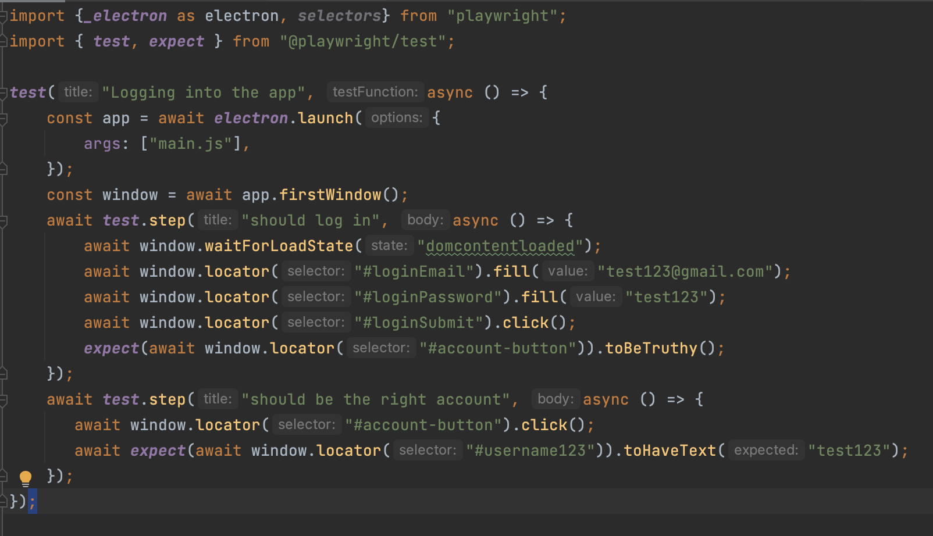Click the selectors import identifier
This screenshot has height=536, width=933.
click(x=340, y=16)
